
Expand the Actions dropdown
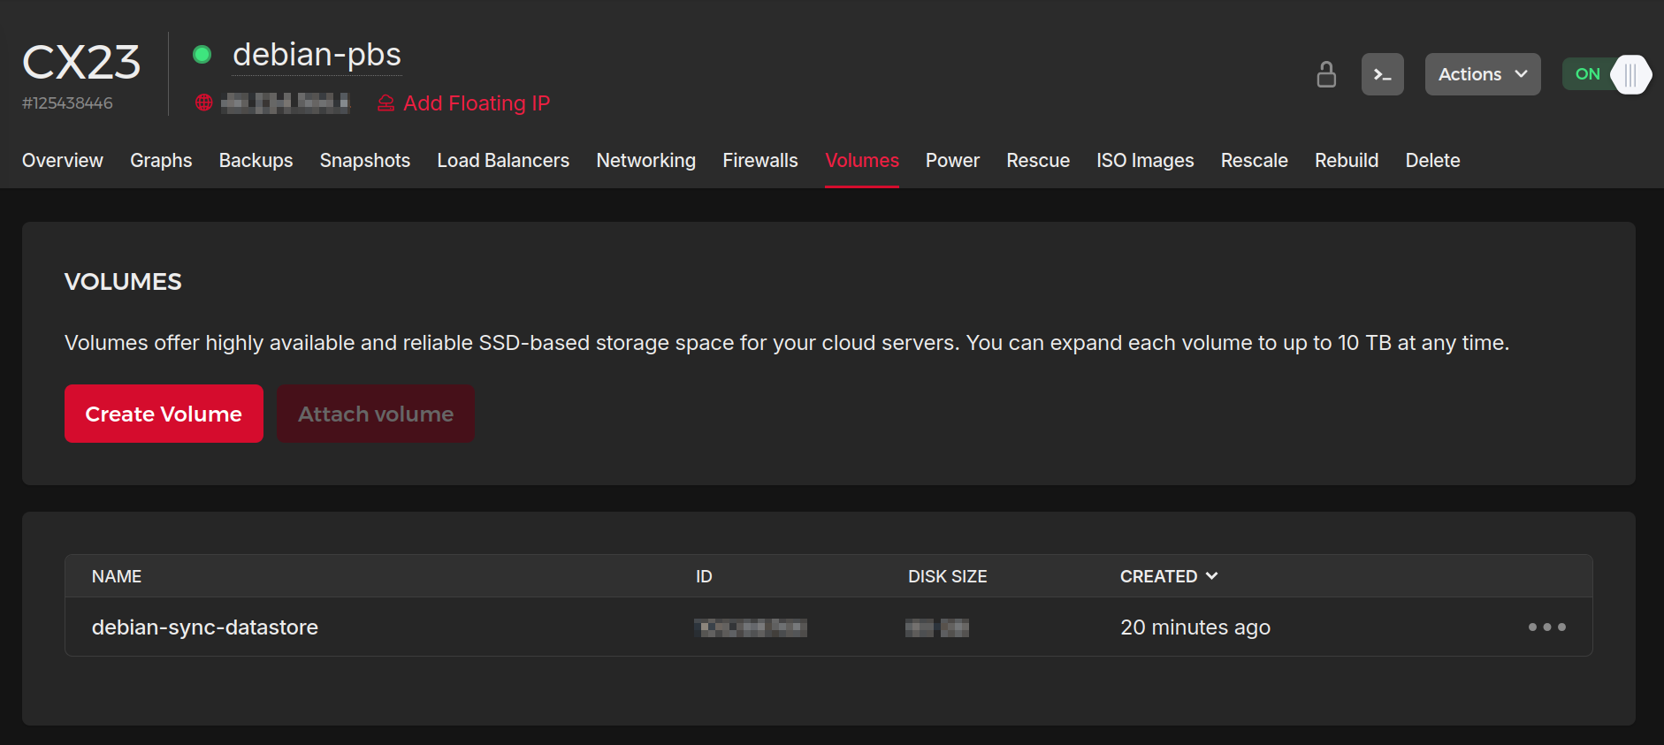click(1482, 74)
